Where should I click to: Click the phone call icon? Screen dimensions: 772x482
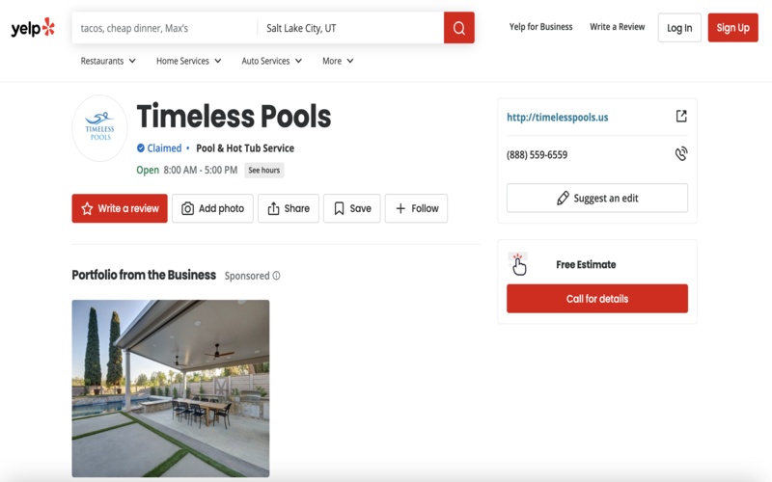pos(681,154)
